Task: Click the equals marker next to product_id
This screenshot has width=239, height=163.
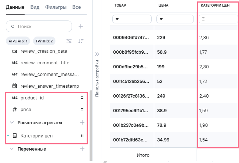Action: [82, 98]
